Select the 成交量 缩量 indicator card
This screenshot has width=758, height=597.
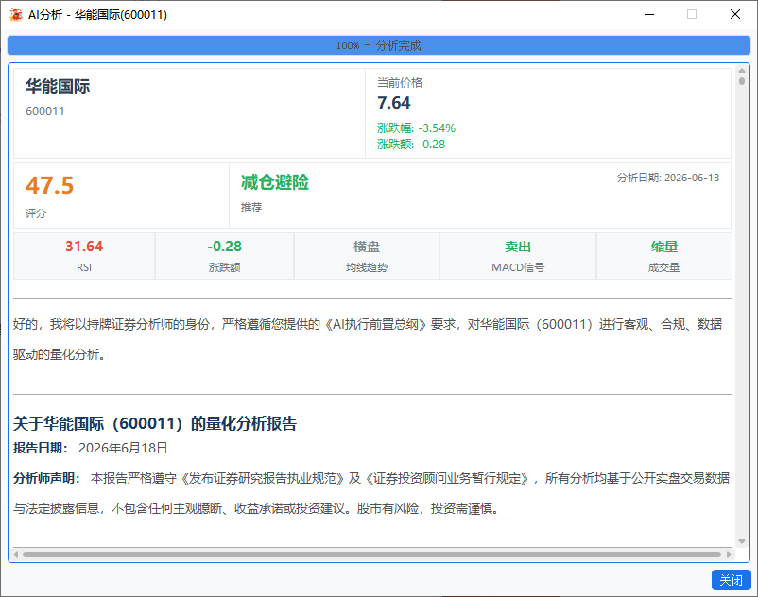click(x=664, y=256)
